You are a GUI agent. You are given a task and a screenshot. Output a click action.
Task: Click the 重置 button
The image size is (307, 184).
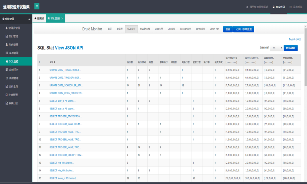coord(228,29)
